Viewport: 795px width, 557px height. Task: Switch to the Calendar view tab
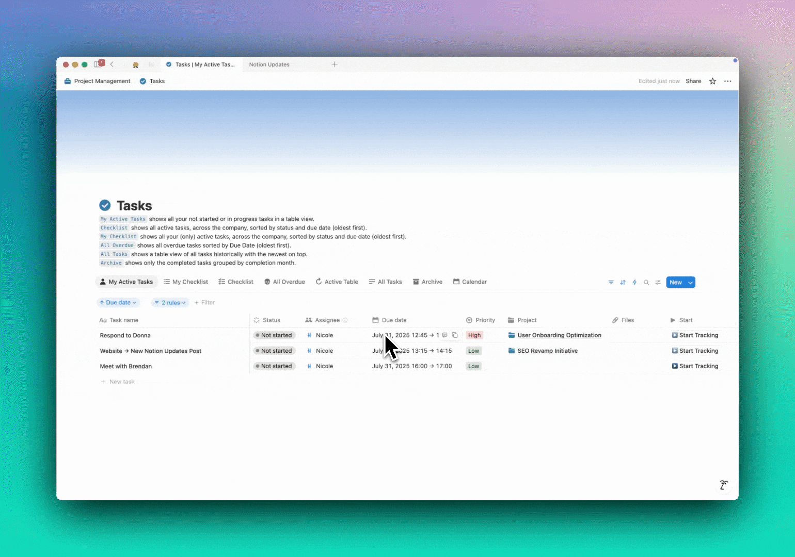click(x=470, y=282)
